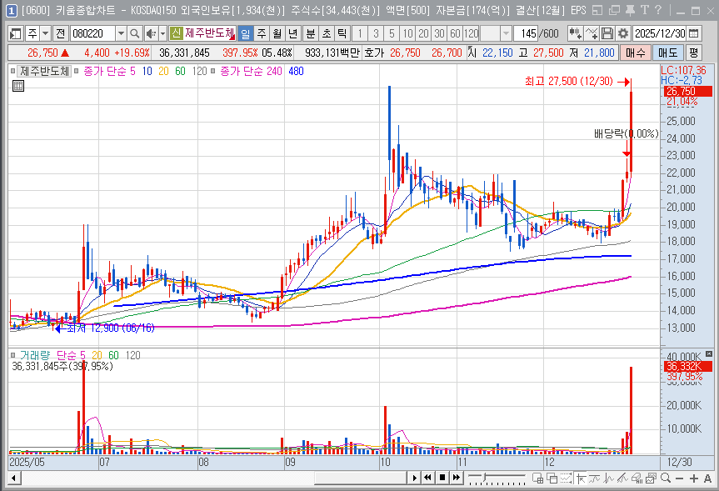The width and height of the screenshot is (719, 491).
Task: Click the pin window icon in title bar
Action: (x=631, y=10)
